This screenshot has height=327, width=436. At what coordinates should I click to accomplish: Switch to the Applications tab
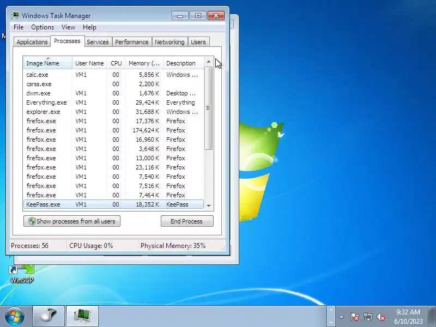click(x=32, y=42)
